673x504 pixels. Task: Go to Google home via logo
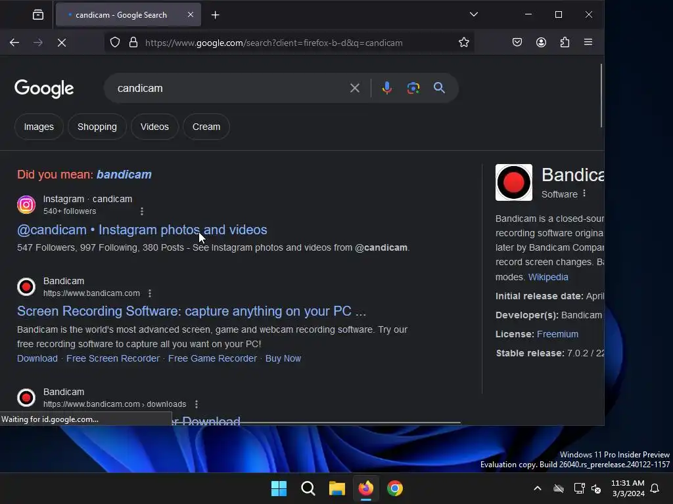(x=44, y=89)
